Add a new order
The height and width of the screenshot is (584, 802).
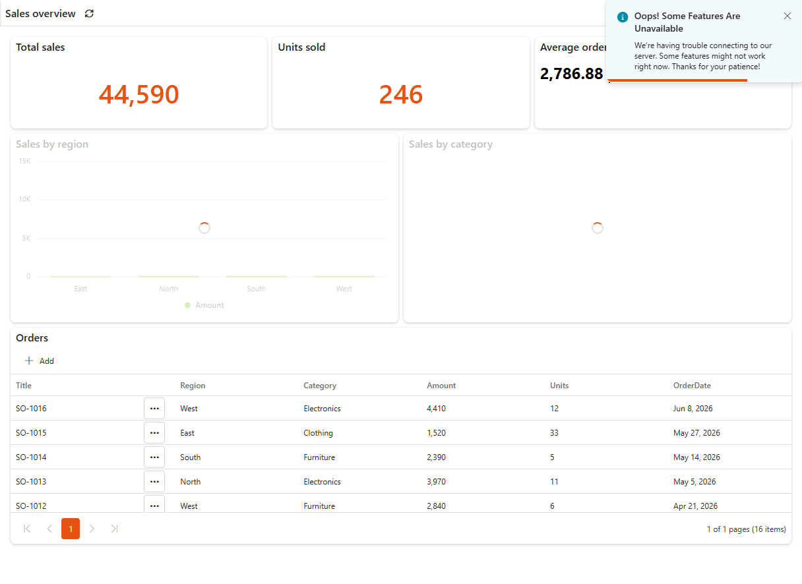(40, 361)
